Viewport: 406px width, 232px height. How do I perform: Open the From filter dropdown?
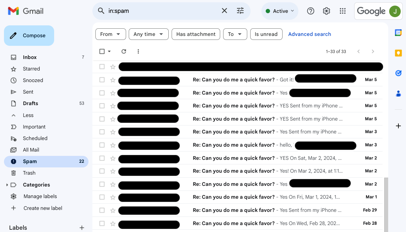111,34
